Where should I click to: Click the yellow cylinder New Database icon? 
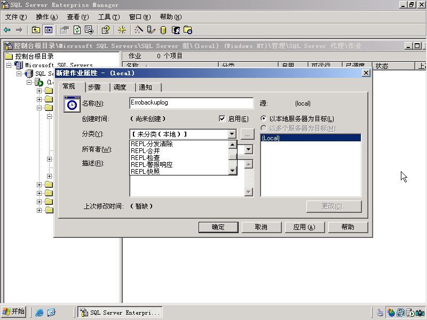coord(163,30)
